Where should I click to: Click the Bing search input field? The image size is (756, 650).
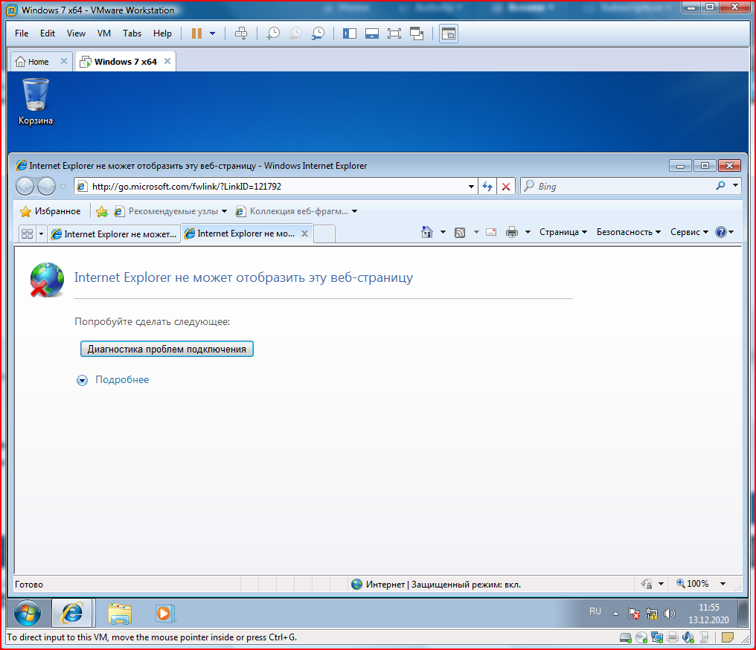(624, 187)
